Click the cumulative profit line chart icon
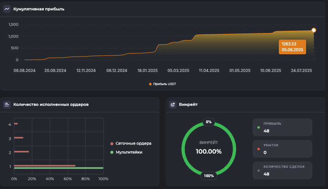 (x=7, y=9)
